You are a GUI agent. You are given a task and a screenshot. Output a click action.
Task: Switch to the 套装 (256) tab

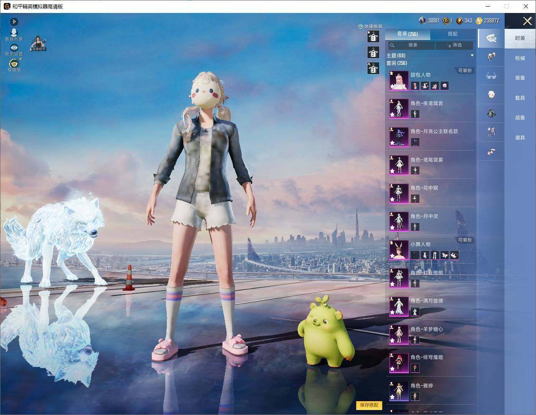pos(407,34)
